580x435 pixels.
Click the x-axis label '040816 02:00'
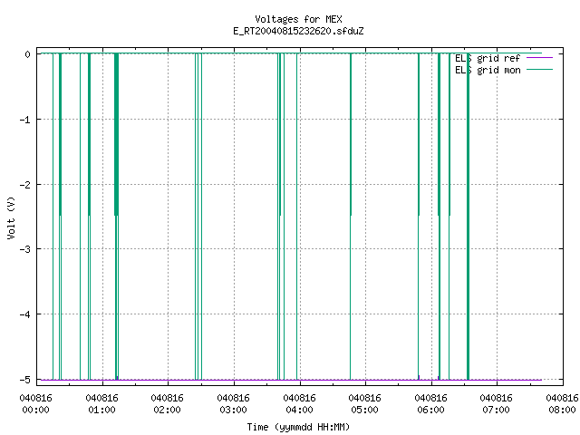click(x=167, y=404)
